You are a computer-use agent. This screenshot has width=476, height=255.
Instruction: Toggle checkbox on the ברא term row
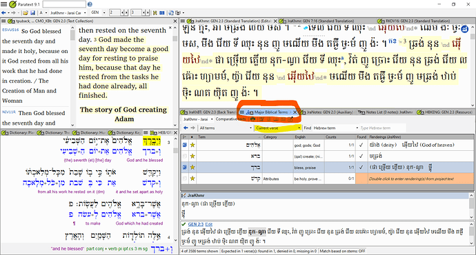click(x=185, y=156)
